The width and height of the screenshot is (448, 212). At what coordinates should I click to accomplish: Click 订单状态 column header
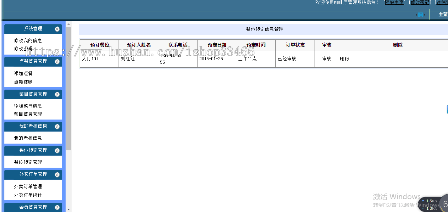point(295,45)
